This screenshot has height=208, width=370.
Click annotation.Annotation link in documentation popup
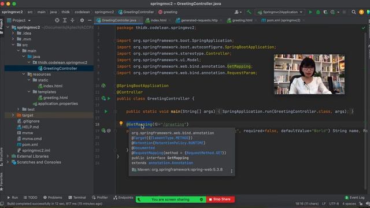point(171,163)
